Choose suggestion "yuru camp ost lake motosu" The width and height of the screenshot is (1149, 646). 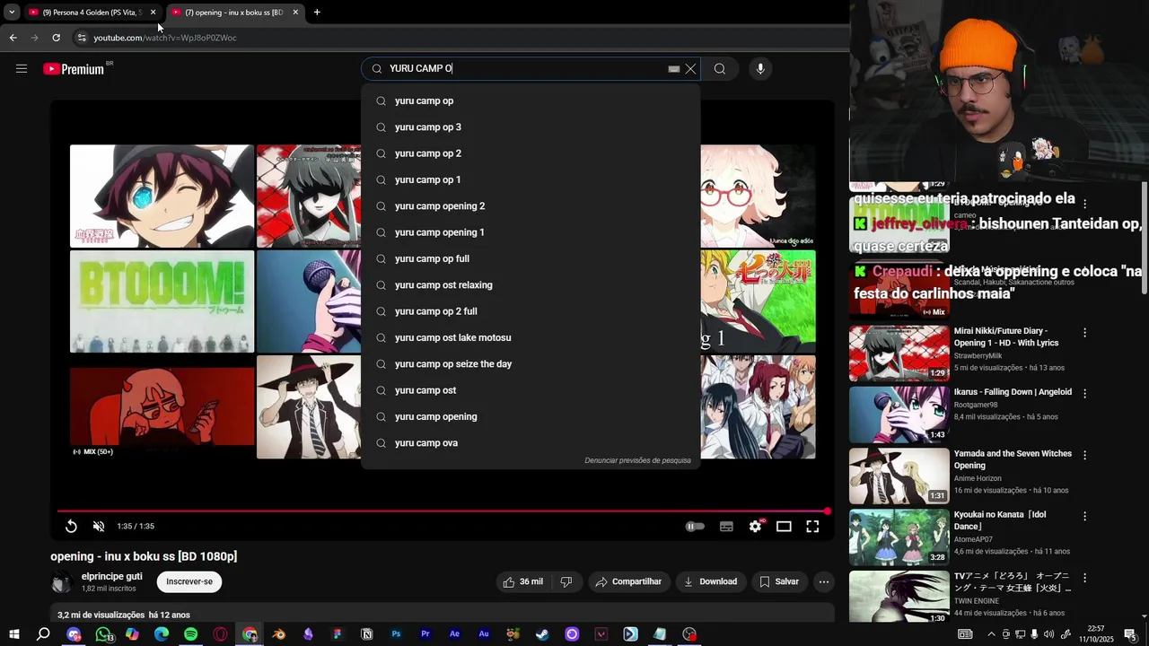pos(530,338)
